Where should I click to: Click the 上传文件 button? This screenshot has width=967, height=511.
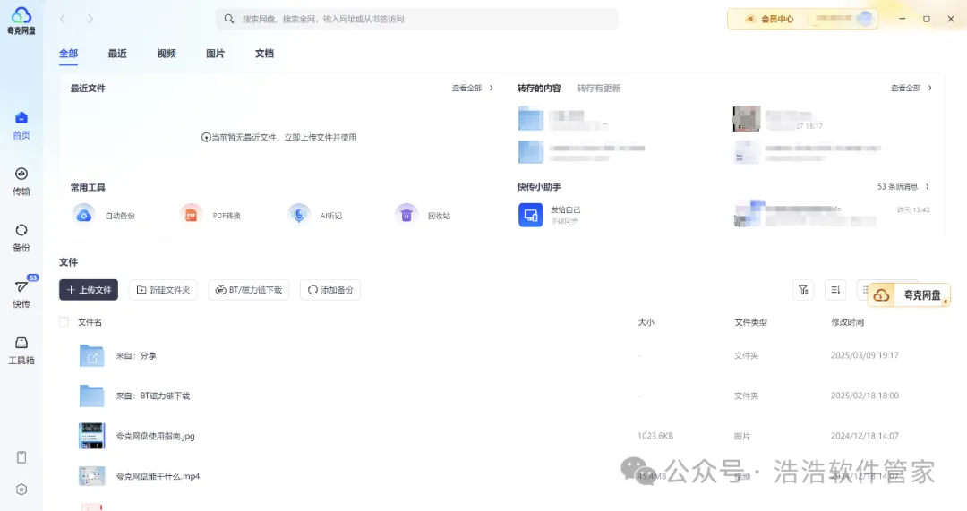tap(88, 290)
